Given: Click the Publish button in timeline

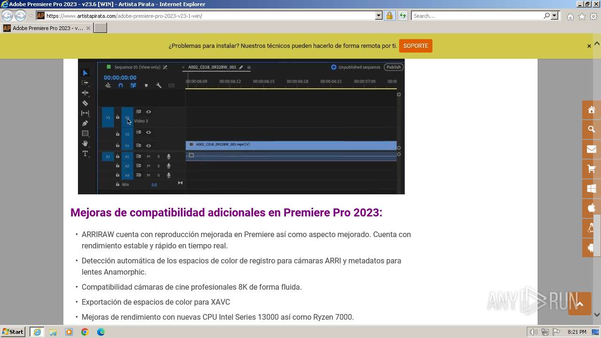Looking at the screenshot, I should click(393, 67).
